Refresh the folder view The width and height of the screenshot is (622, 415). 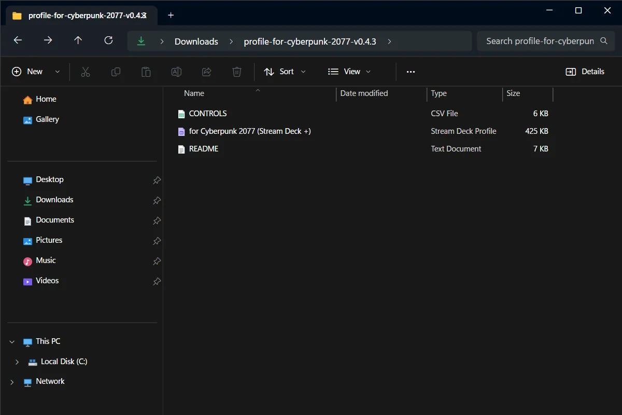click(x=108, y=40)
